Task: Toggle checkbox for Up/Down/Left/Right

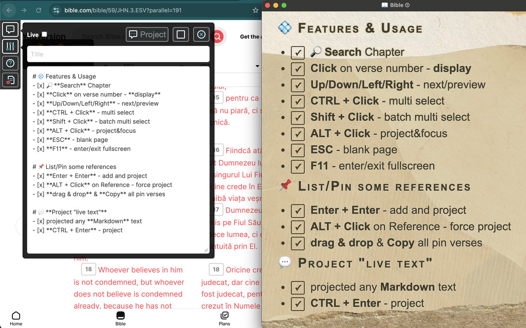Action: (x=298, y=85)
